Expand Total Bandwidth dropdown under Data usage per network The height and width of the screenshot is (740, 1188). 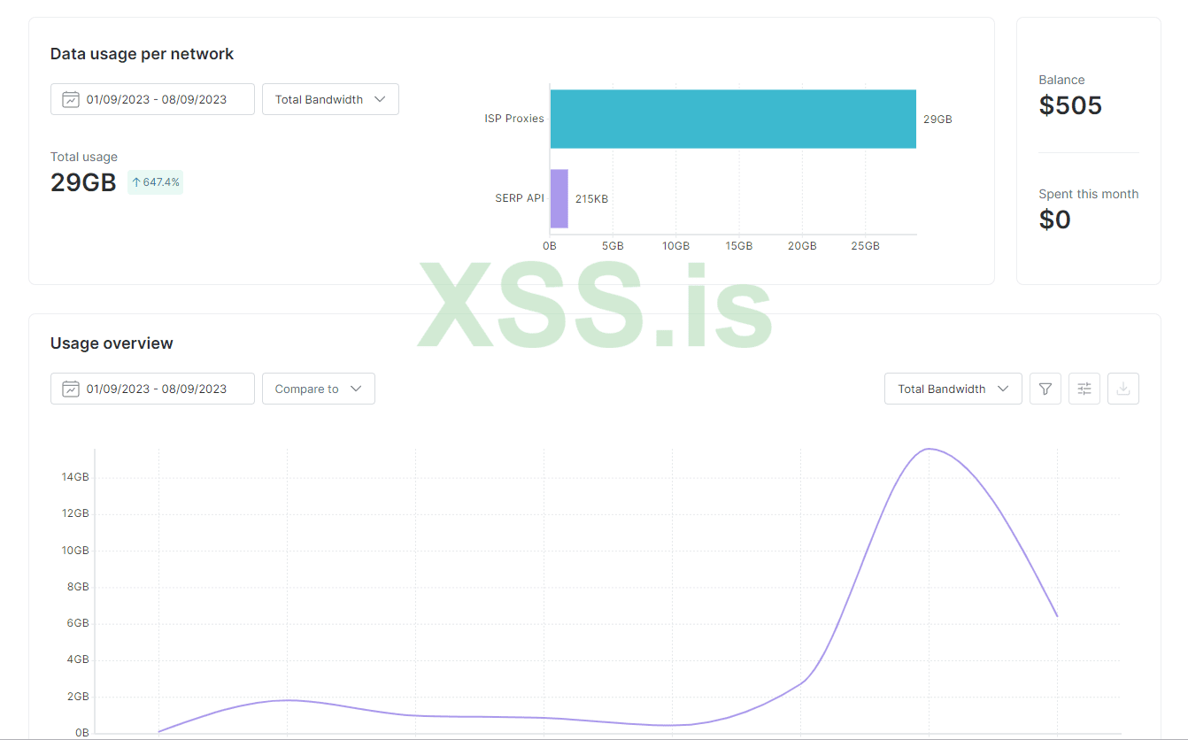coord(330,99)
